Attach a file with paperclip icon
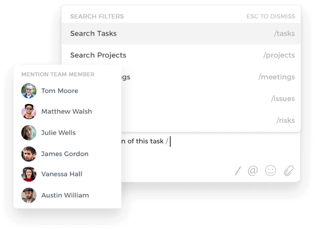 289,171
